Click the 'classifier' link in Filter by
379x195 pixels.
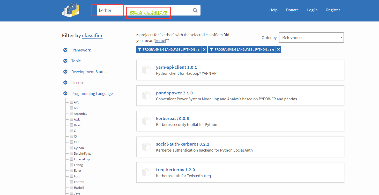(92, 35)
